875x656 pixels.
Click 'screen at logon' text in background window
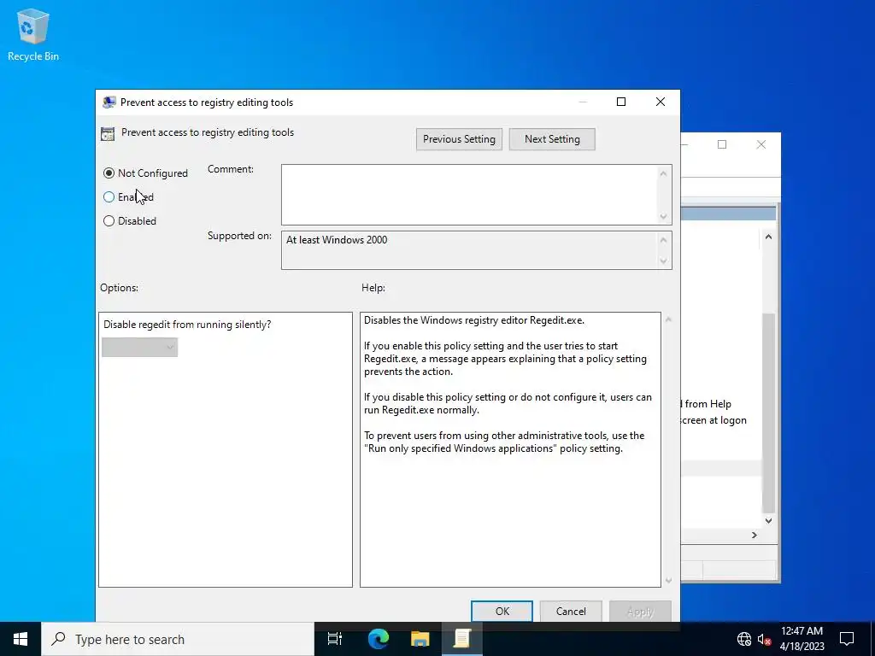(x=714, y=420)
